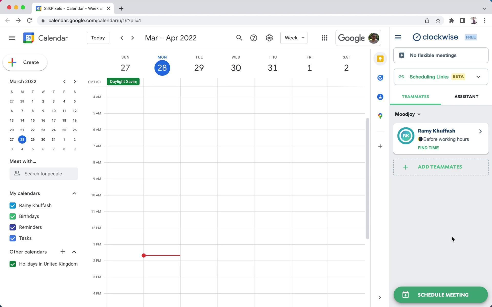Viewport: 492px width, 307px height.
Task: Toggle the Reminders calendar checkbox
Action: (x=13, y=227)
